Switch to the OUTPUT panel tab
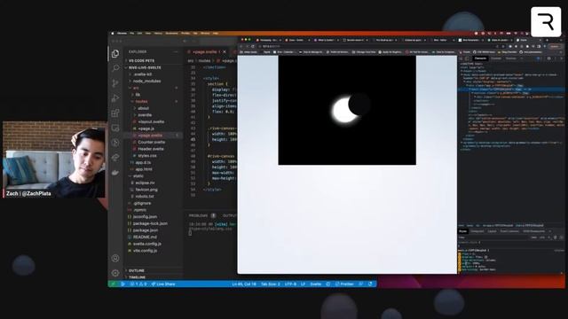This screenshot has height=319, width=568. [x=229, y=215]
